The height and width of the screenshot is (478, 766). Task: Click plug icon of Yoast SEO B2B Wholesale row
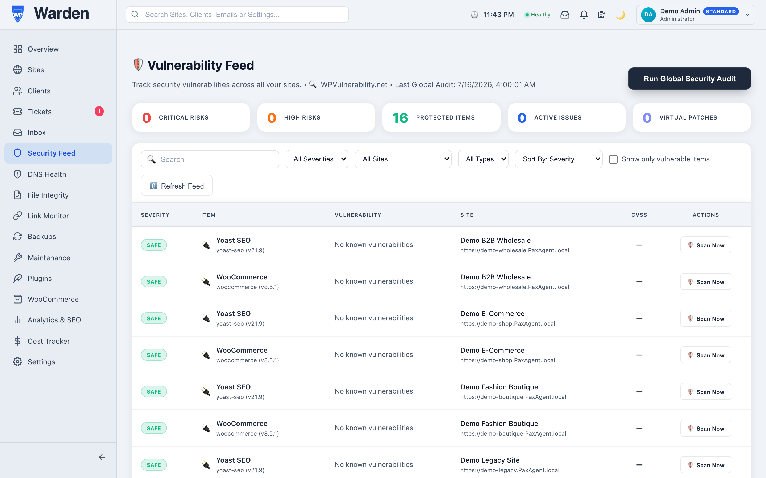tap(206, 245)
